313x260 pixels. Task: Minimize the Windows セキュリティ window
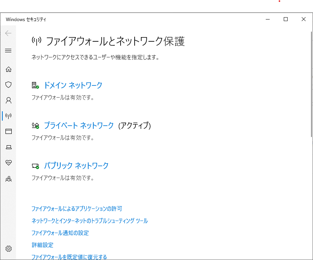(268, 20)
